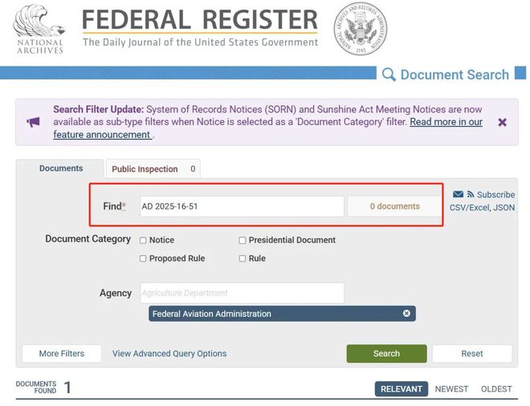The height and width of the screenshot is (406, 530).
Task: Tick the Proposed Rule checkbox
Action: click(x=143, y=258)
